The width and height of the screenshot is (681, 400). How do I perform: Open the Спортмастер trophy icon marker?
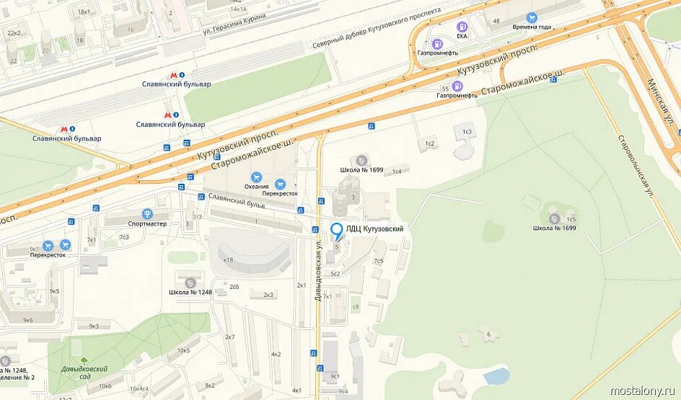(148, 214)
